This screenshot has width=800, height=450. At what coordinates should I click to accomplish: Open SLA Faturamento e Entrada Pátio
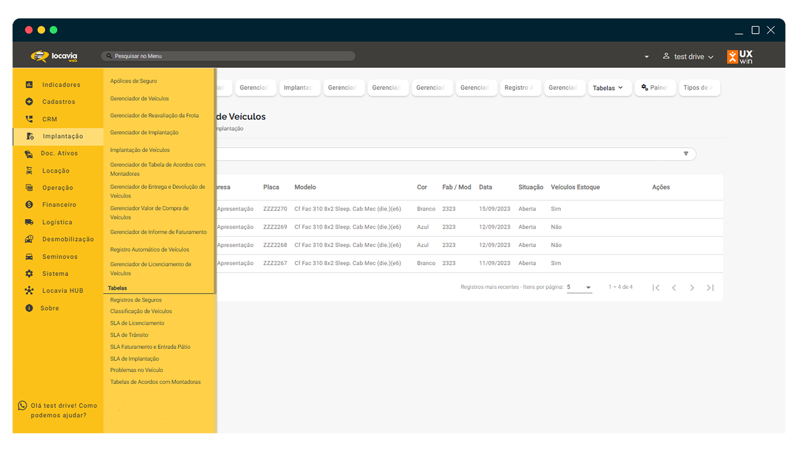(150, 347)
